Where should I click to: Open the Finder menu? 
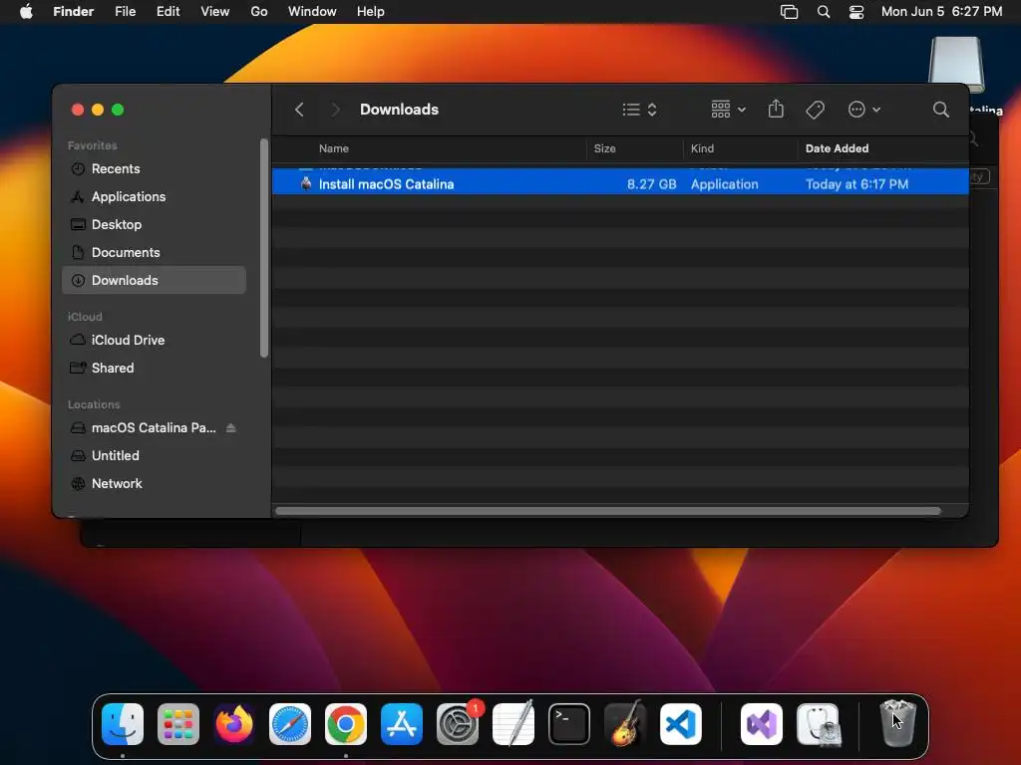[73, 12]
